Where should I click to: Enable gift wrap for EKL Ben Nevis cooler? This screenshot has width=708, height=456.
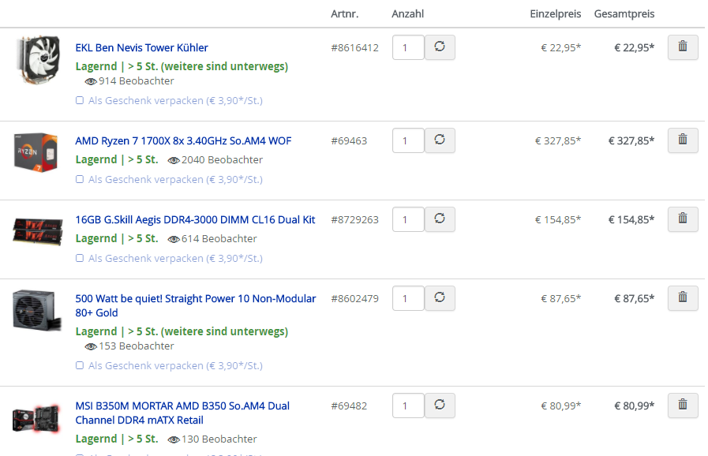[80, 100]
